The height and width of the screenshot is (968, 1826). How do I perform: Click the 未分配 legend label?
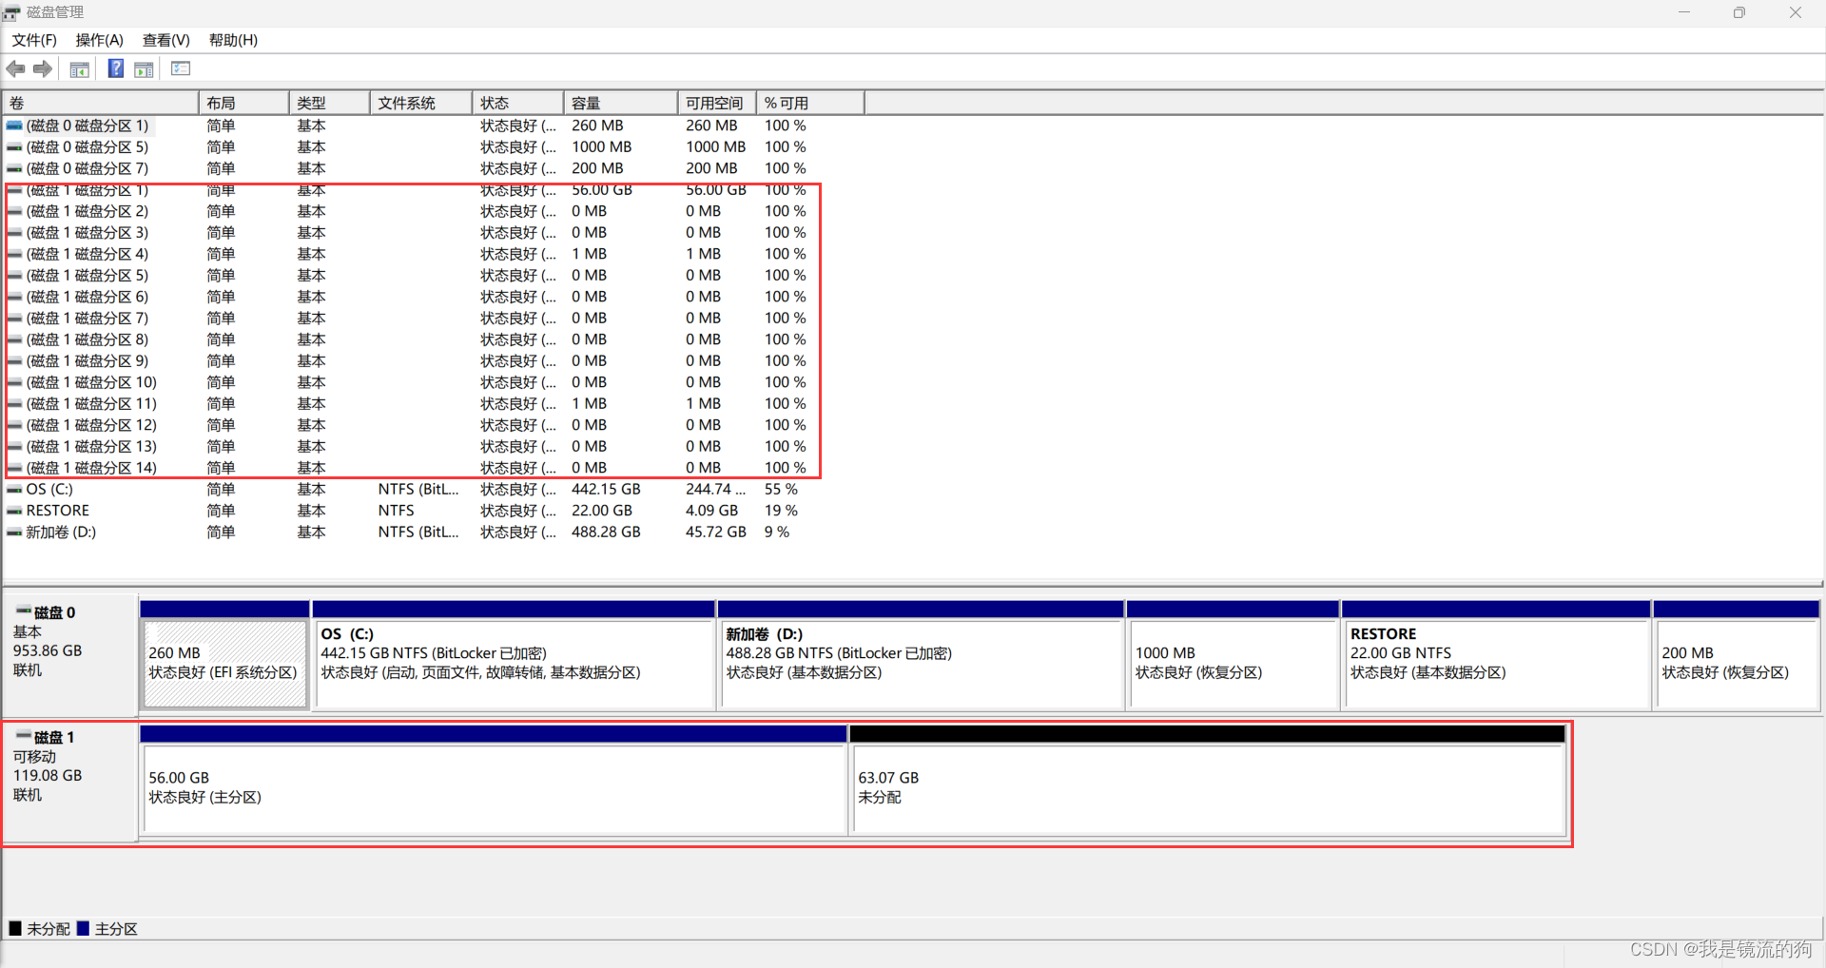click(x=49, y=929)
